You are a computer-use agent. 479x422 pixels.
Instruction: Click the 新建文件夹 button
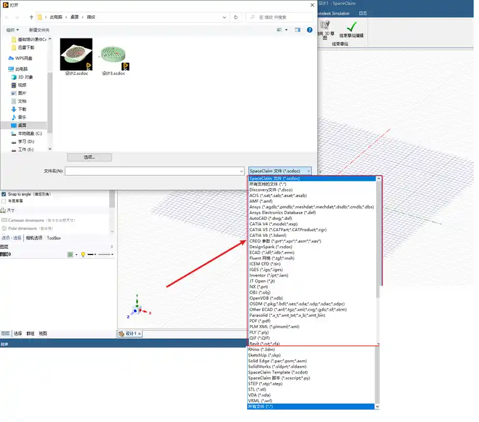pos(39,30)
